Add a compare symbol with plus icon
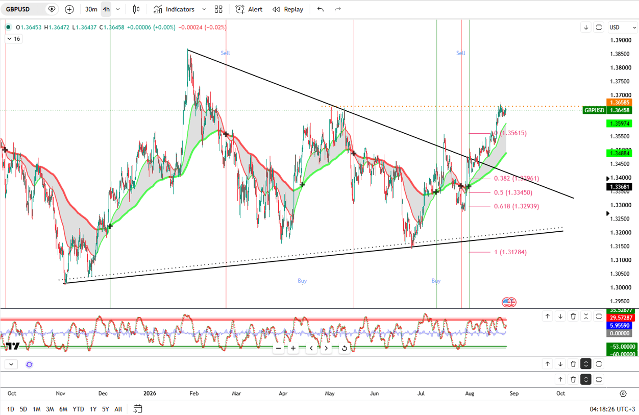The height and width of the screenshot is (415, 639). pyautogui.click(x=69, y=9)
